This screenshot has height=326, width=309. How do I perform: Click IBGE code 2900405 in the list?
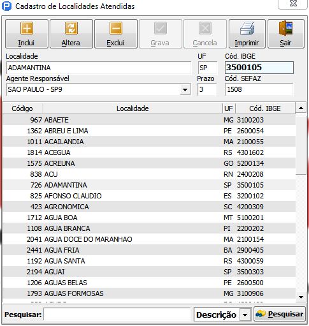click(250, 250)
